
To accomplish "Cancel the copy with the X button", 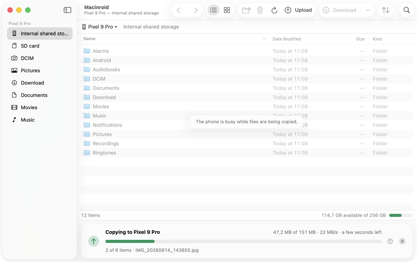I will click(x=402, y=241).
